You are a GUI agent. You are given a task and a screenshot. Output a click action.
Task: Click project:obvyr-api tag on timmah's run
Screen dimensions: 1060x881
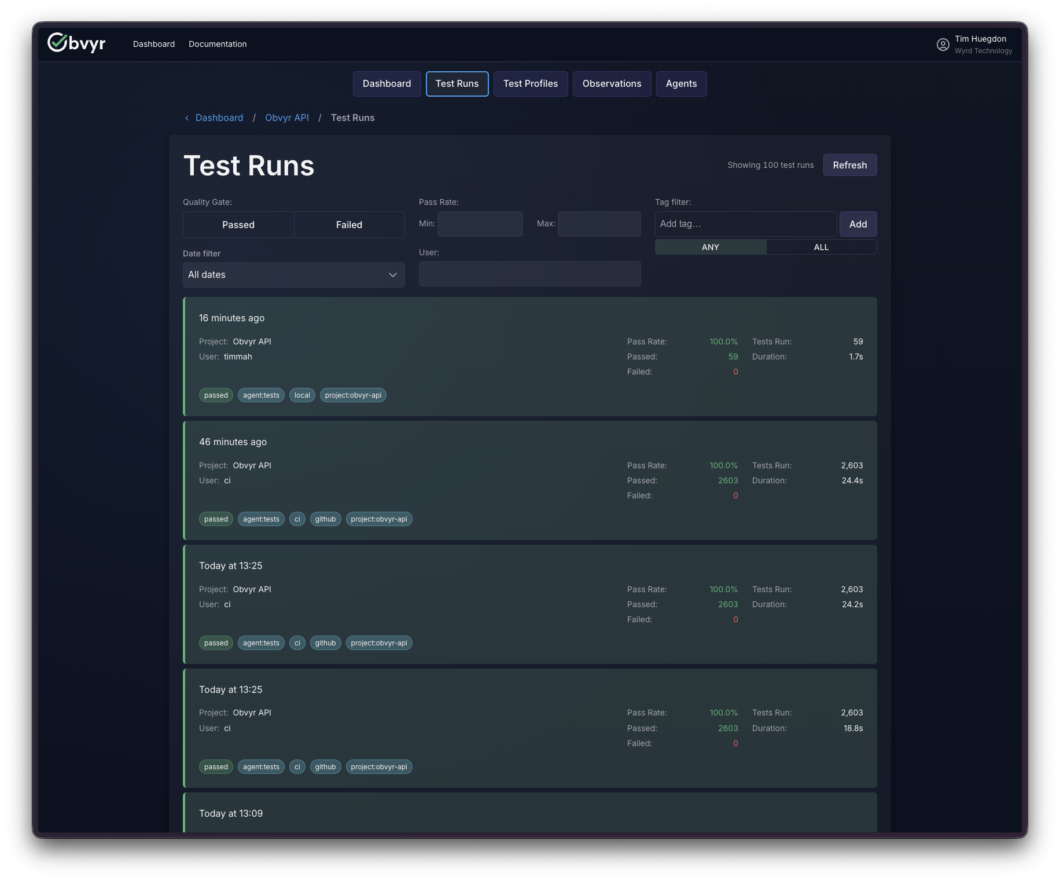(353, 395)
